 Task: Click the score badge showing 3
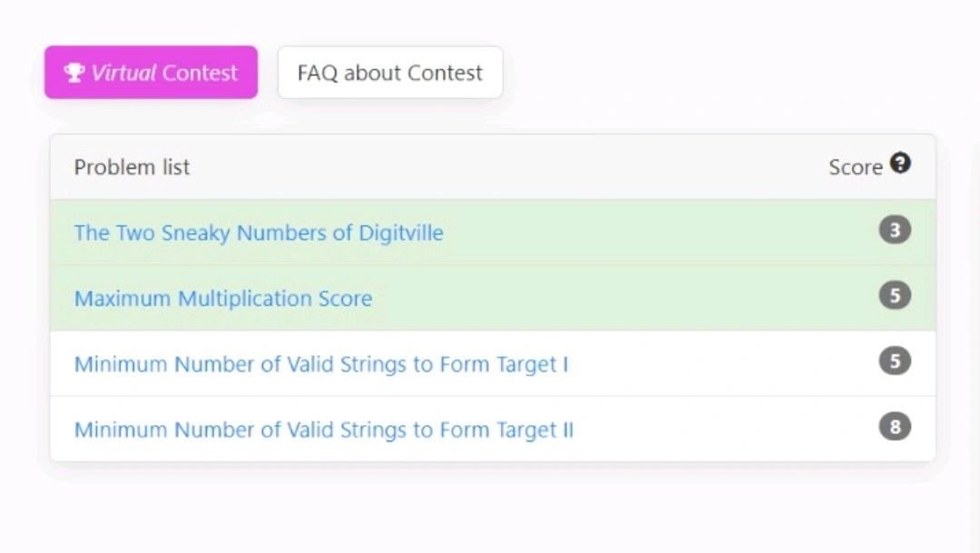pos(895,229)
